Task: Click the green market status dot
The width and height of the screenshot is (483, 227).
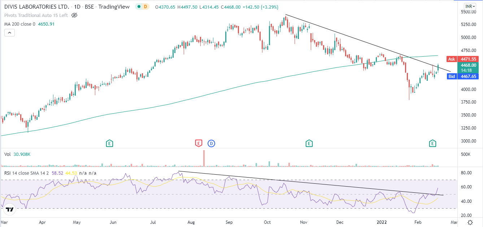Action: click(x=138, y=6)
